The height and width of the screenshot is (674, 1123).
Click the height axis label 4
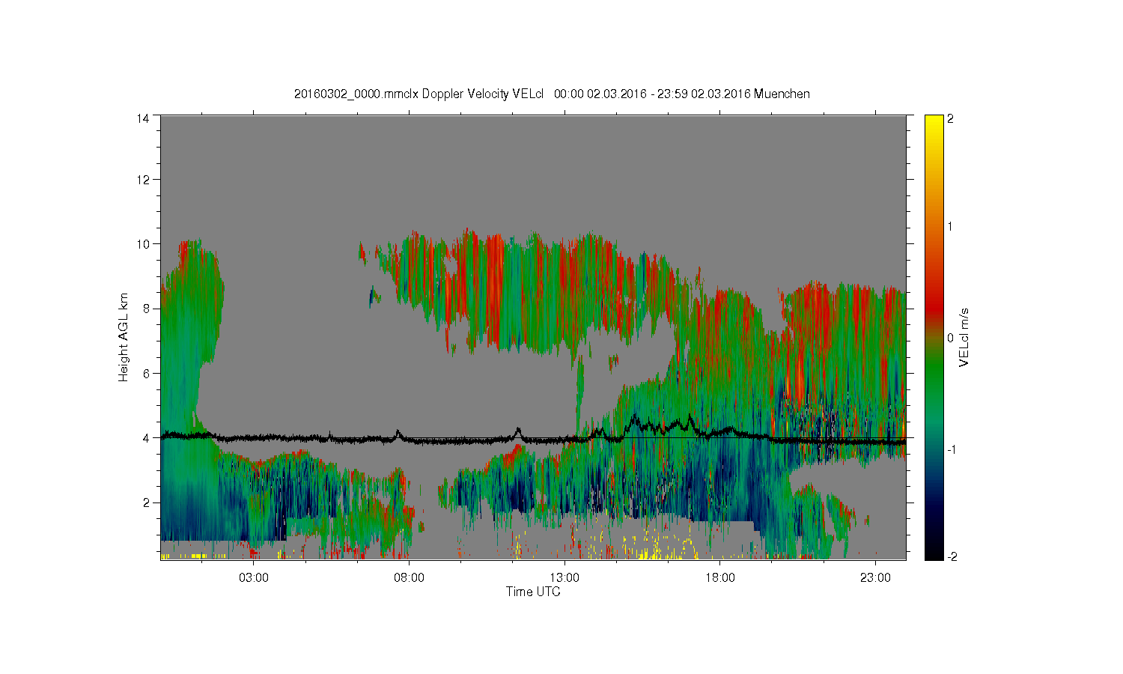coord(146,437)
